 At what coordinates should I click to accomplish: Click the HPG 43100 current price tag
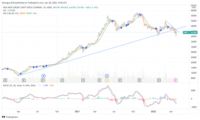click(190, 33)
